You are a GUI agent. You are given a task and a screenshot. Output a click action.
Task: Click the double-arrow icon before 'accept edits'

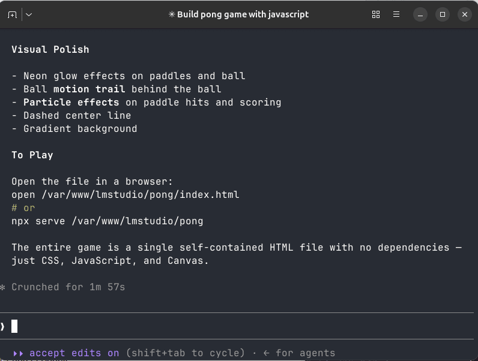coord(18,353)
